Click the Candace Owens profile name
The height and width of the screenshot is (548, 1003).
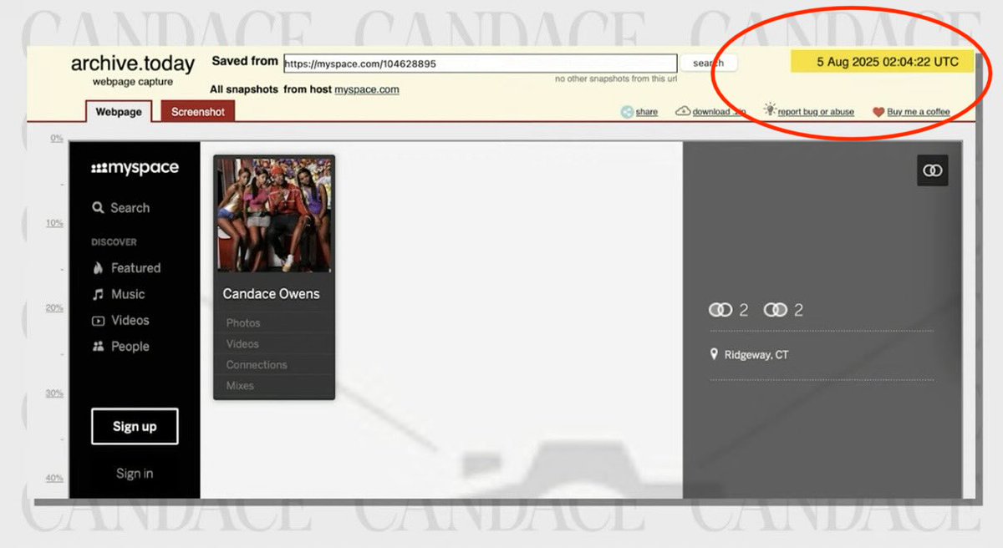point(271,294)
